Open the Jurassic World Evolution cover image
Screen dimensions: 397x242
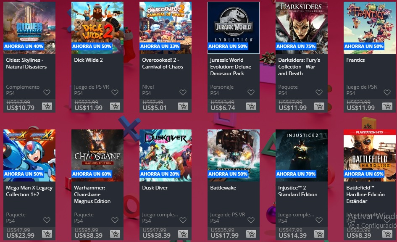pos(234,28)
